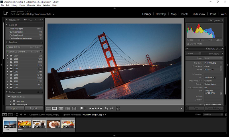This screenshot has width=229, height=137.
Task: Set the photo as flagged
Action: (82, 108)
